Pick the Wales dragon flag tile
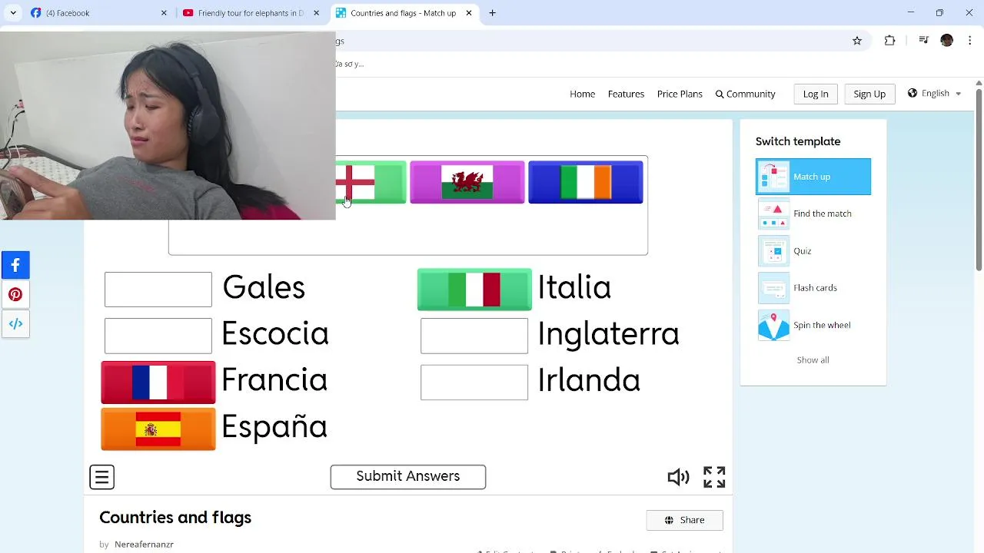Viewport: 984px width, 553px height. 467,182
